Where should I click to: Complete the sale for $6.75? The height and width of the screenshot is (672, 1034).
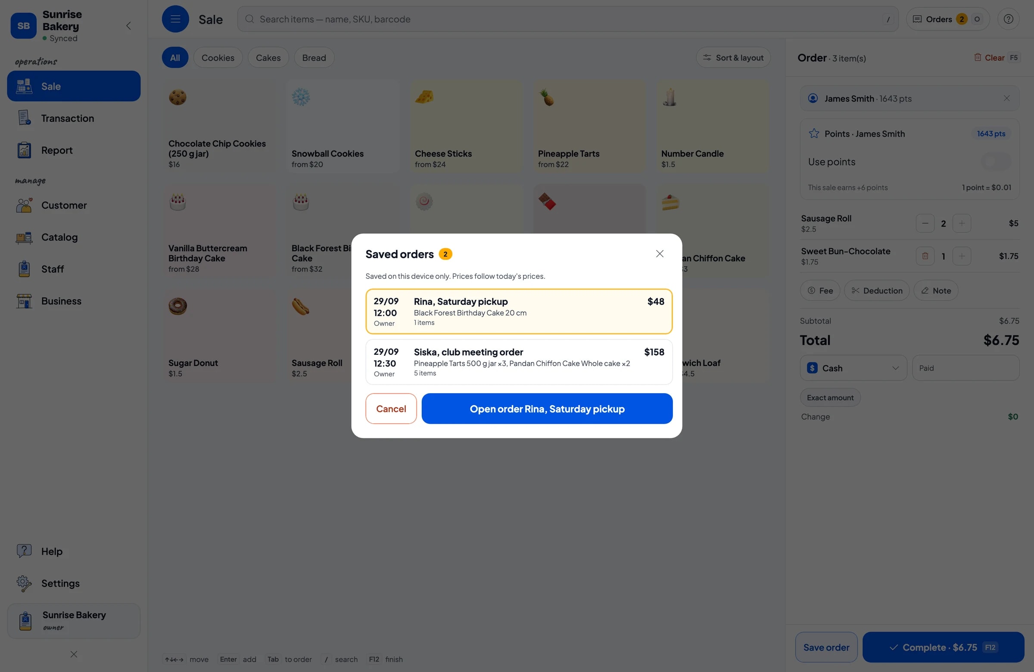(x=943, y=647)
